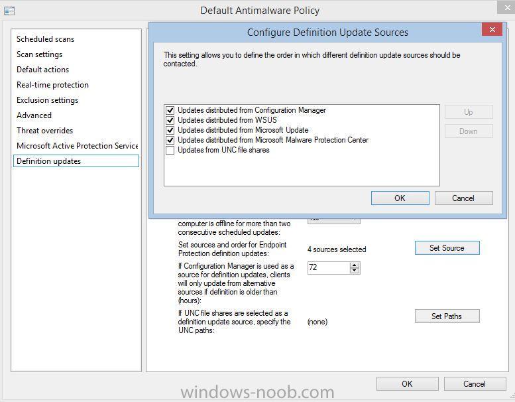515x402 pixels.
Task: Increase hours value with up spinner arrow
Action: click(355, 265)
